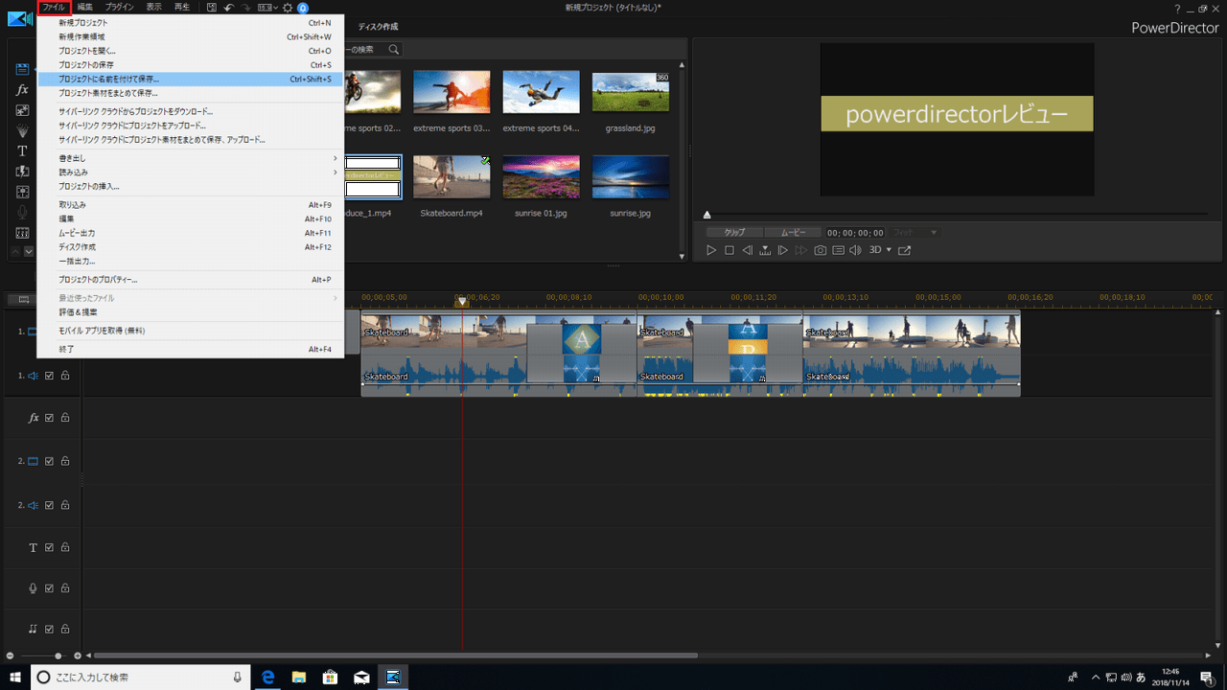1227x690 pixels.
Task: Step to previous frame
Action: tap(747, 250)
